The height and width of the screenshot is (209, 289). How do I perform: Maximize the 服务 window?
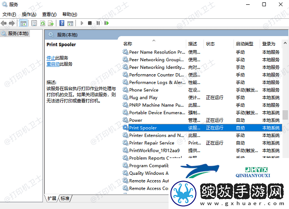tap(264, 4)
